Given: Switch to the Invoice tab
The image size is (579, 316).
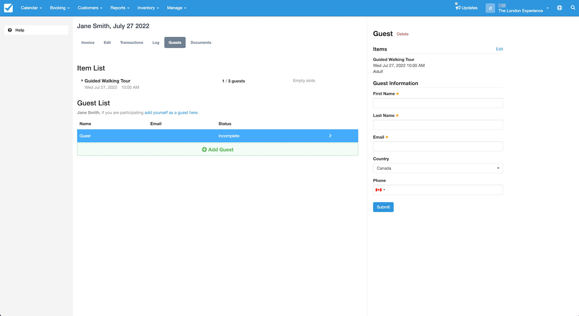Looking at the screenshot, I should tap(88, 42).
